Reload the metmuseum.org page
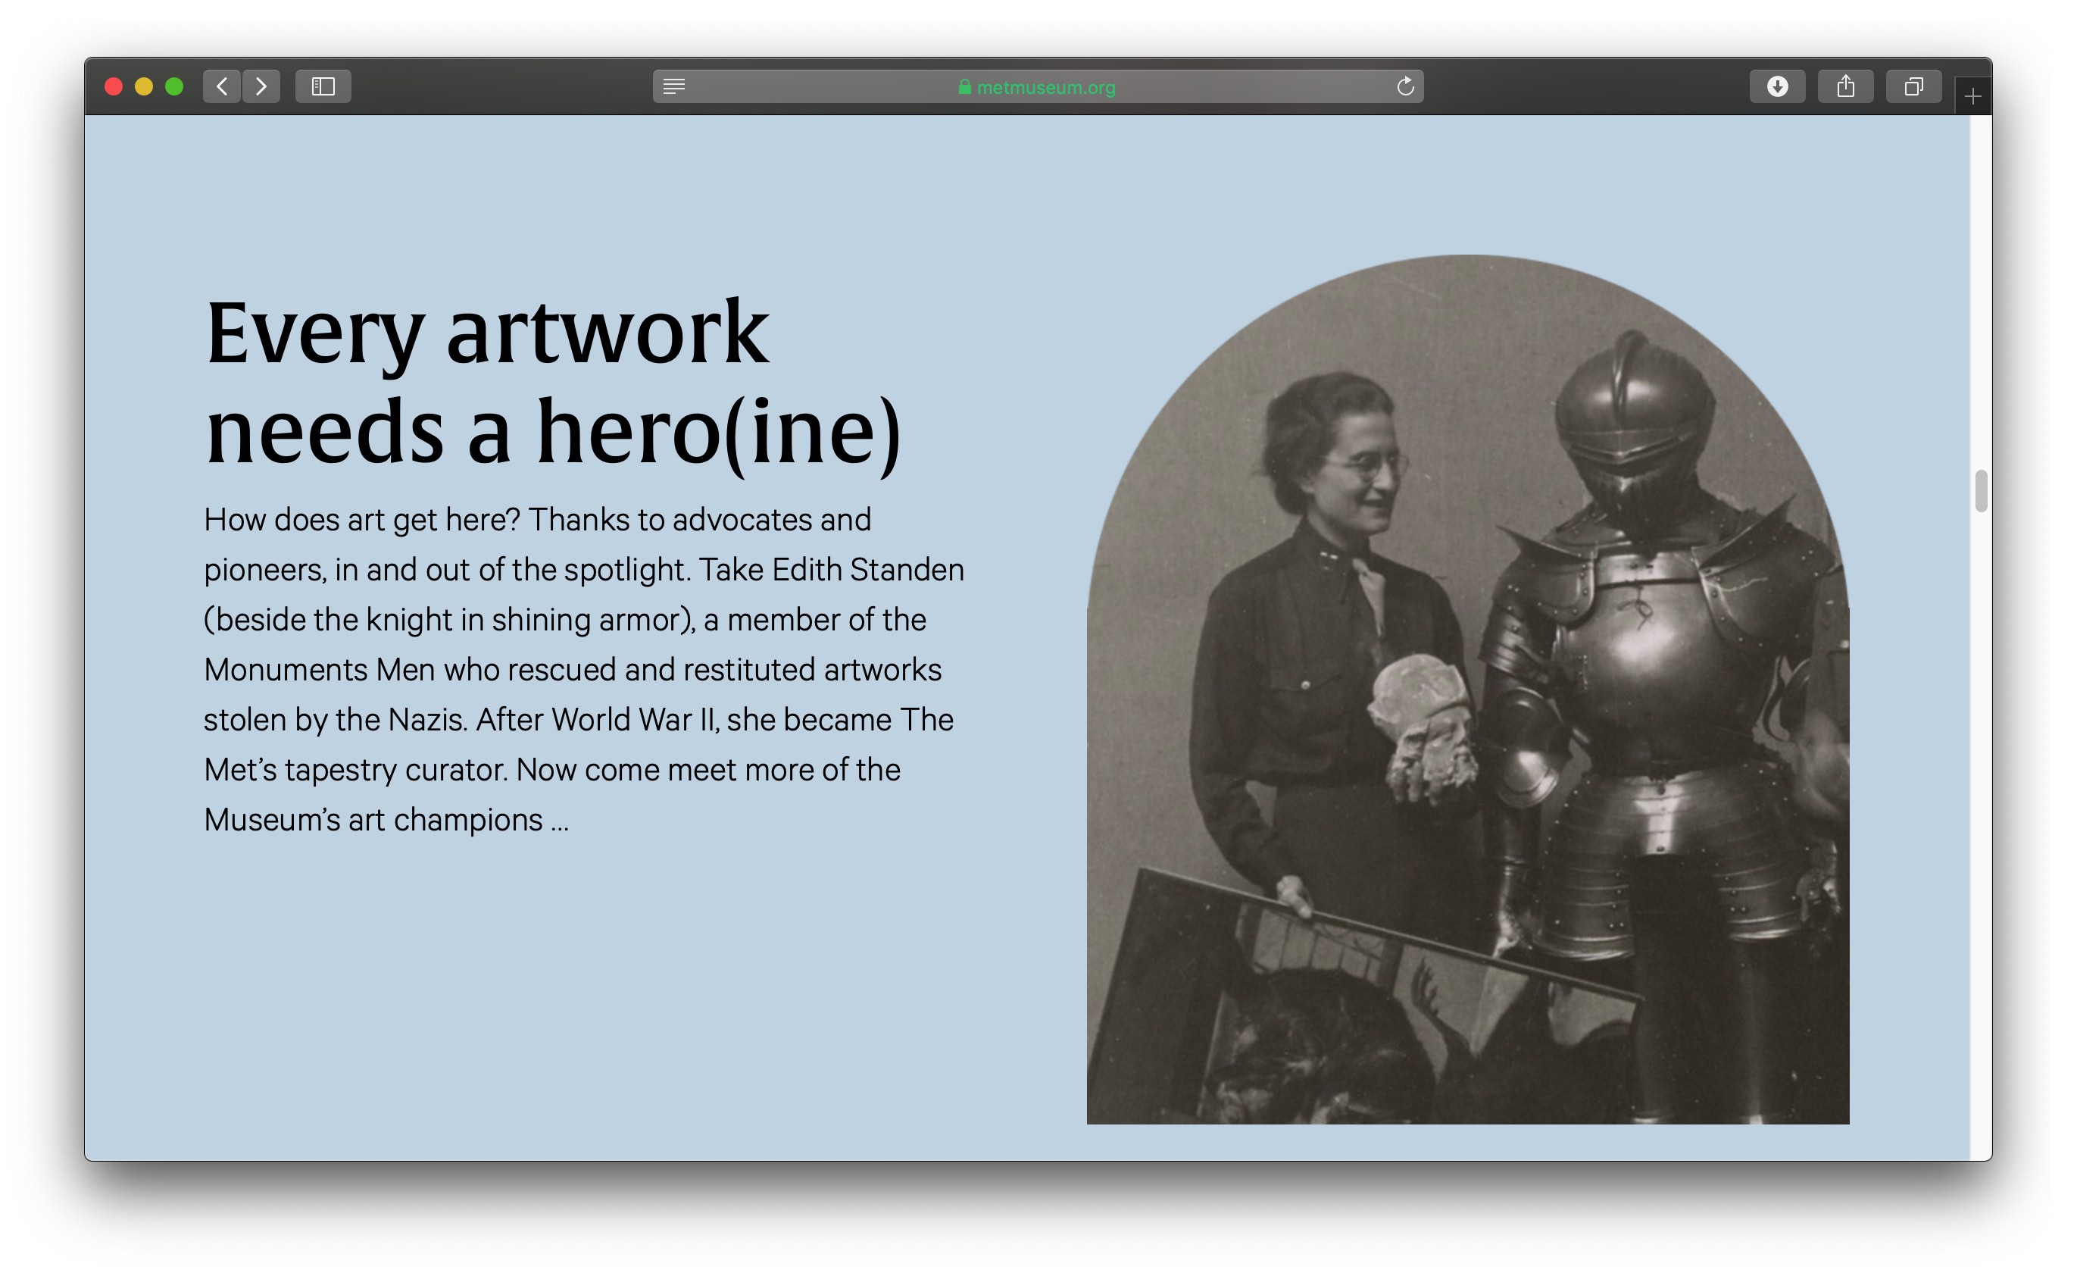This screenshot has height=1273, width=2077. [1405, 86]
